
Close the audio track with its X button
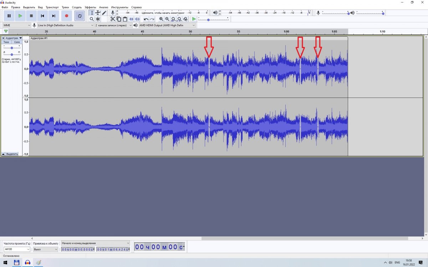(x=3, y=38)
